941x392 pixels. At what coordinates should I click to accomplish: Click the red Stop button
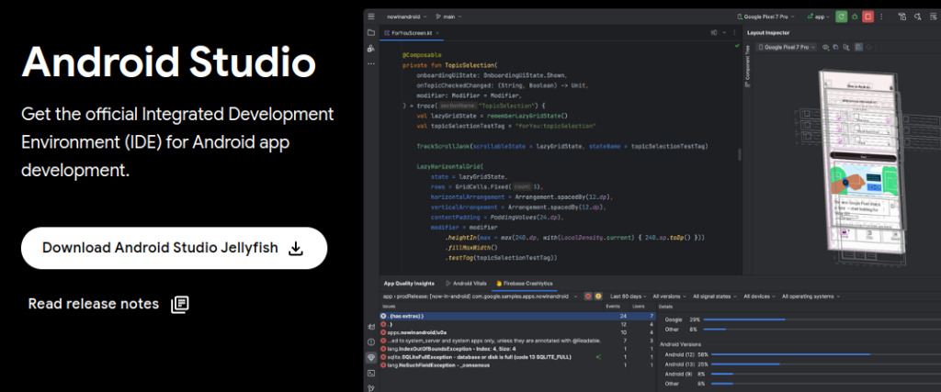point(868,17)
